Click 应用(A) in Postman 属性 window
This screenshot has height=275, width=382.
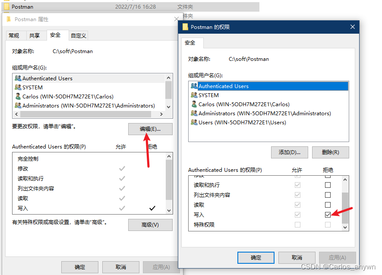[x=161, y=267]
